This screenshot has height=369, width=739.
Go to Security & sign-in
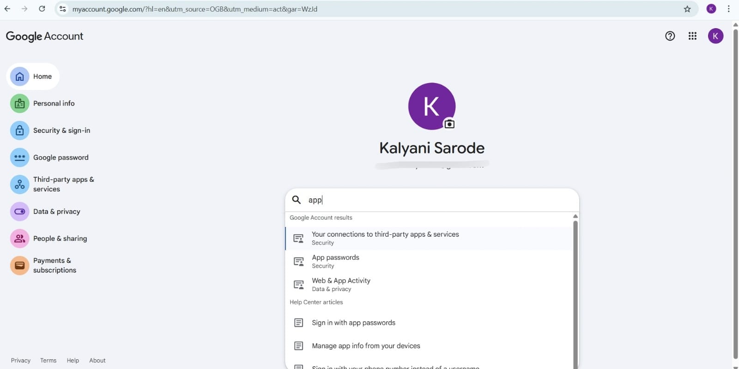point(61,131)
